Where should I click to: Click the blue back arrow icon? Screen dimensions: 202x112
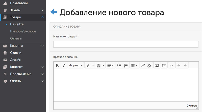[54, 12]
